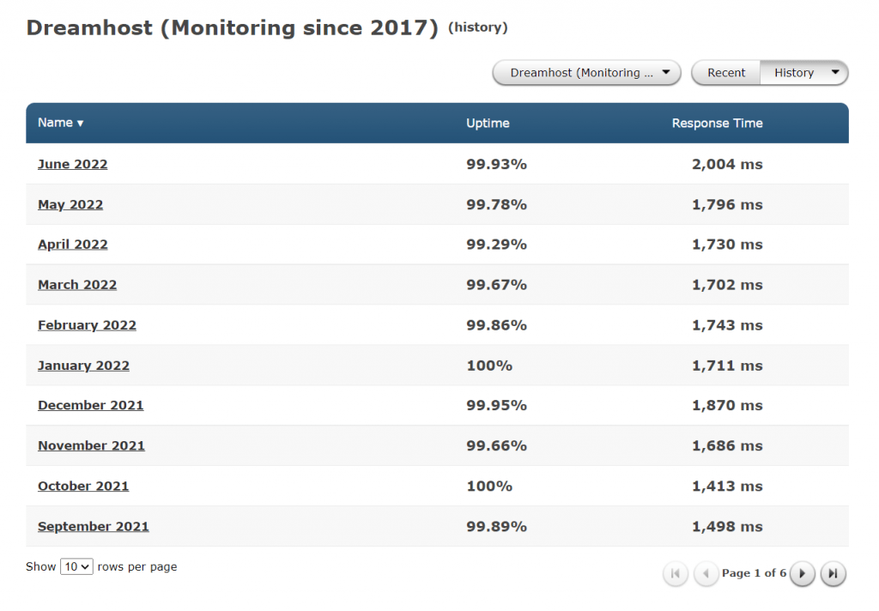Screen dimensions: 879x611
Task: Sort by the Response Time column header
Action: coord(717,124)
